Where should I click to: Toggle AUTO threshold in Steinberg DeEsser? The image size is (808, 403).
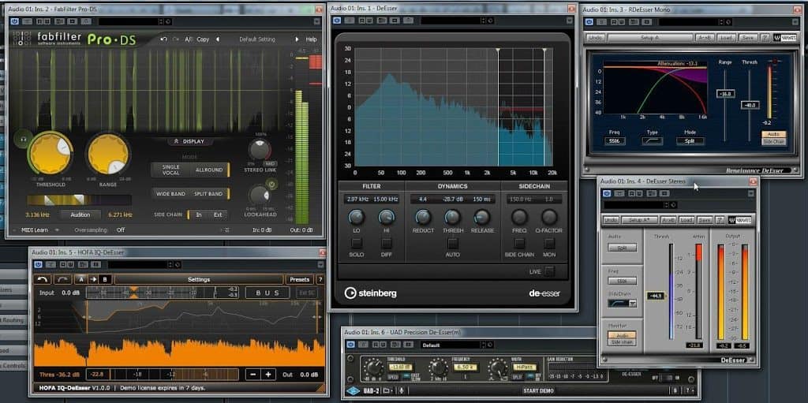(452, 243)
